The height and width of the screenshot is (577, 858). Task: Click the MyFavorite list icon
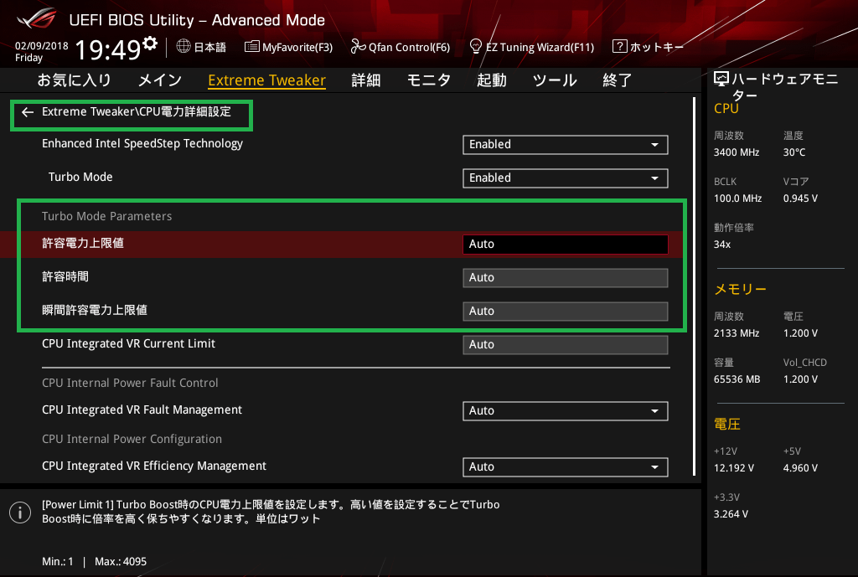[251, 47]
